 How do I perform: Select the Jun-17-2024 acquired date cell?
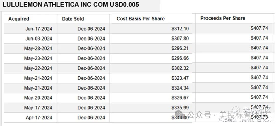click(39, 29)
